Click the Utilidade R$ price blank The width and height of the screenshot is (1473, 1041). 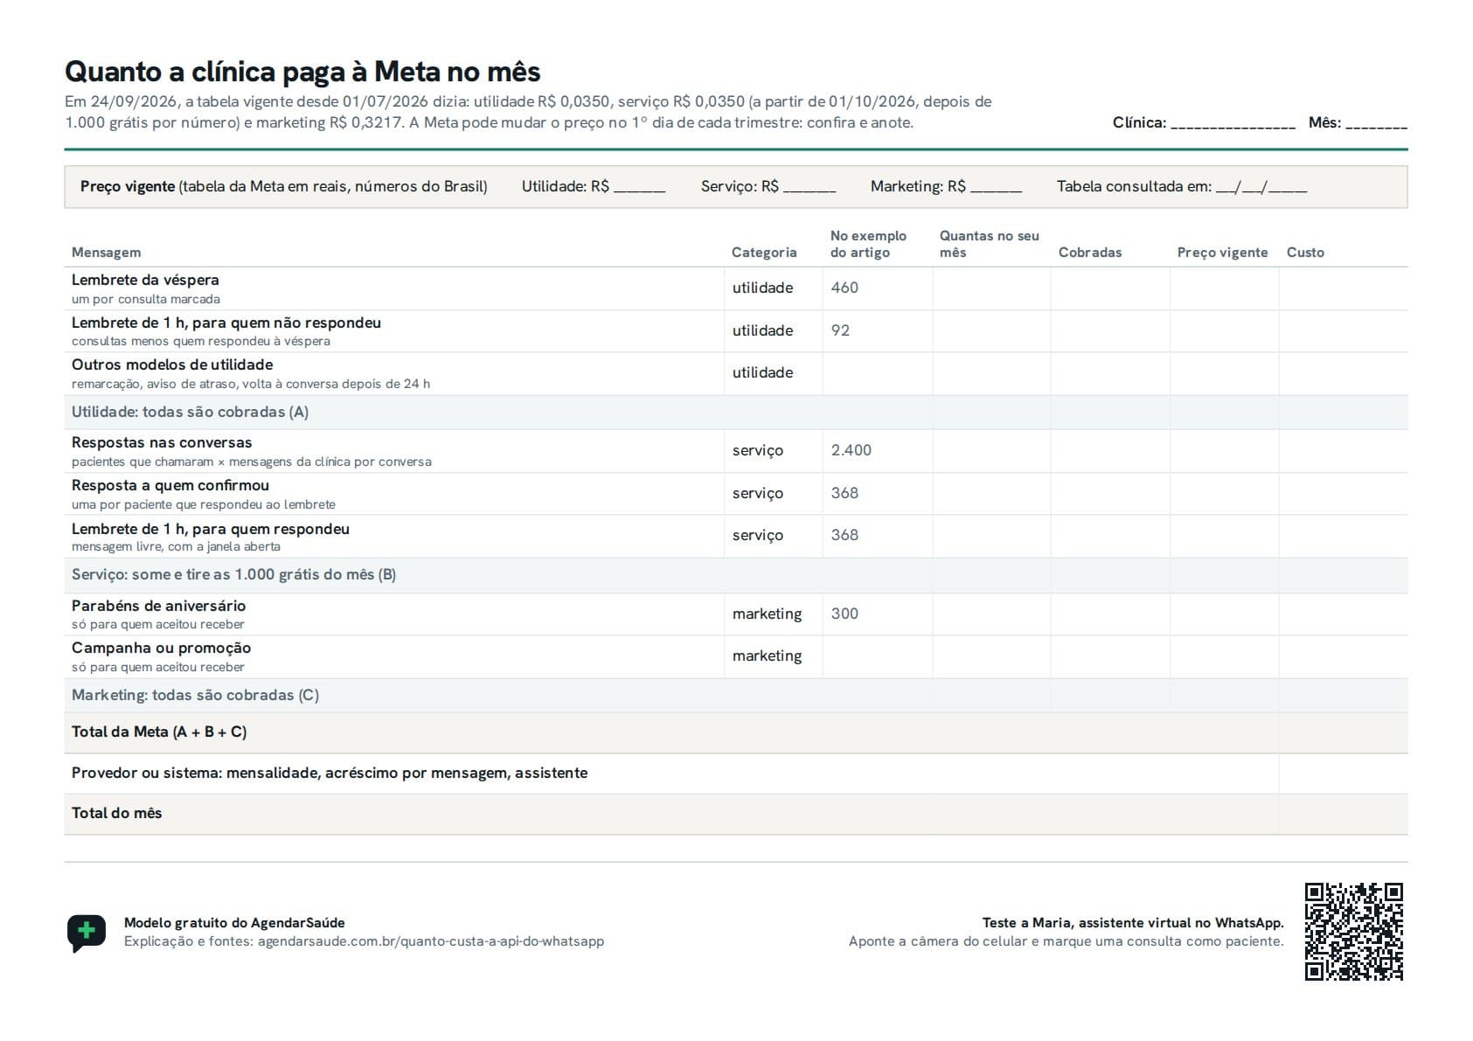[x=639, y=187]
